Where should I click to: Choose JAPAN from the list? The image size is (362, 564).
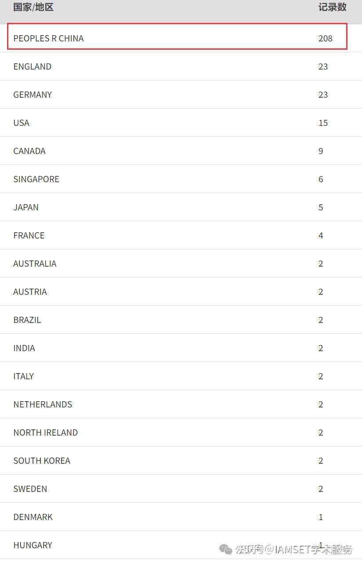(26, 207)
